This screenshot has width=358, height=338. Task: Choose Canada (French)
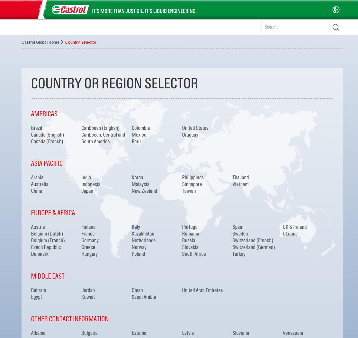pos(47,141)
